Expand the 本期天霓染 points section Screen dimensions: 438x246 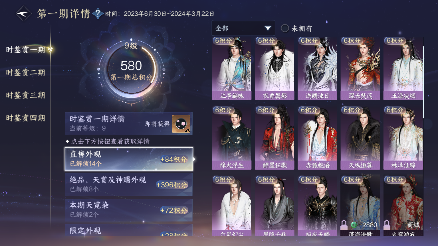coord(129,210)
